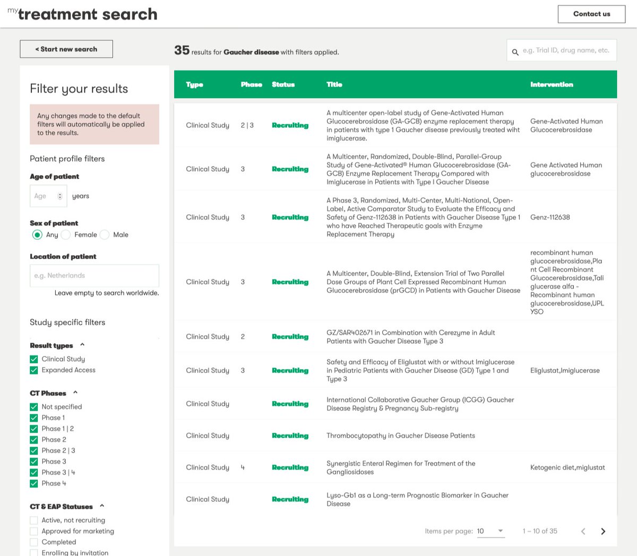Collapse the CT & EAP Statuses section
Viewport: 637px width, 556px height.
click(102, 507)
